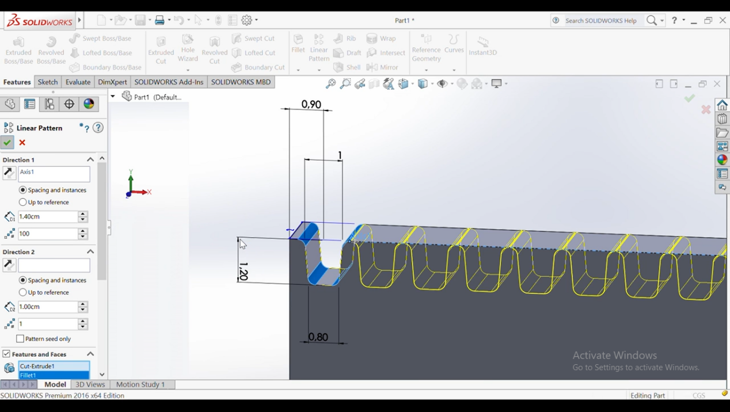The width and height of the screenshot is (730, 412).
Task: Select Cut-Extrude1 in features list
Action: (x=54, y=366)
